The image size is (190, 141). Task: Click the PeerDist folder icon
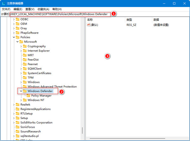(25, 60)
